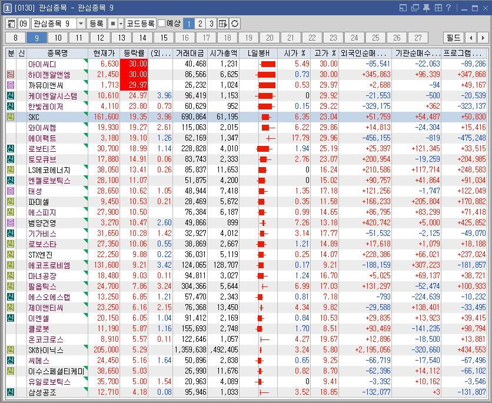Click the 등록 button
The height and width of the screenshot is (403, 492).
tap(97, 24)
